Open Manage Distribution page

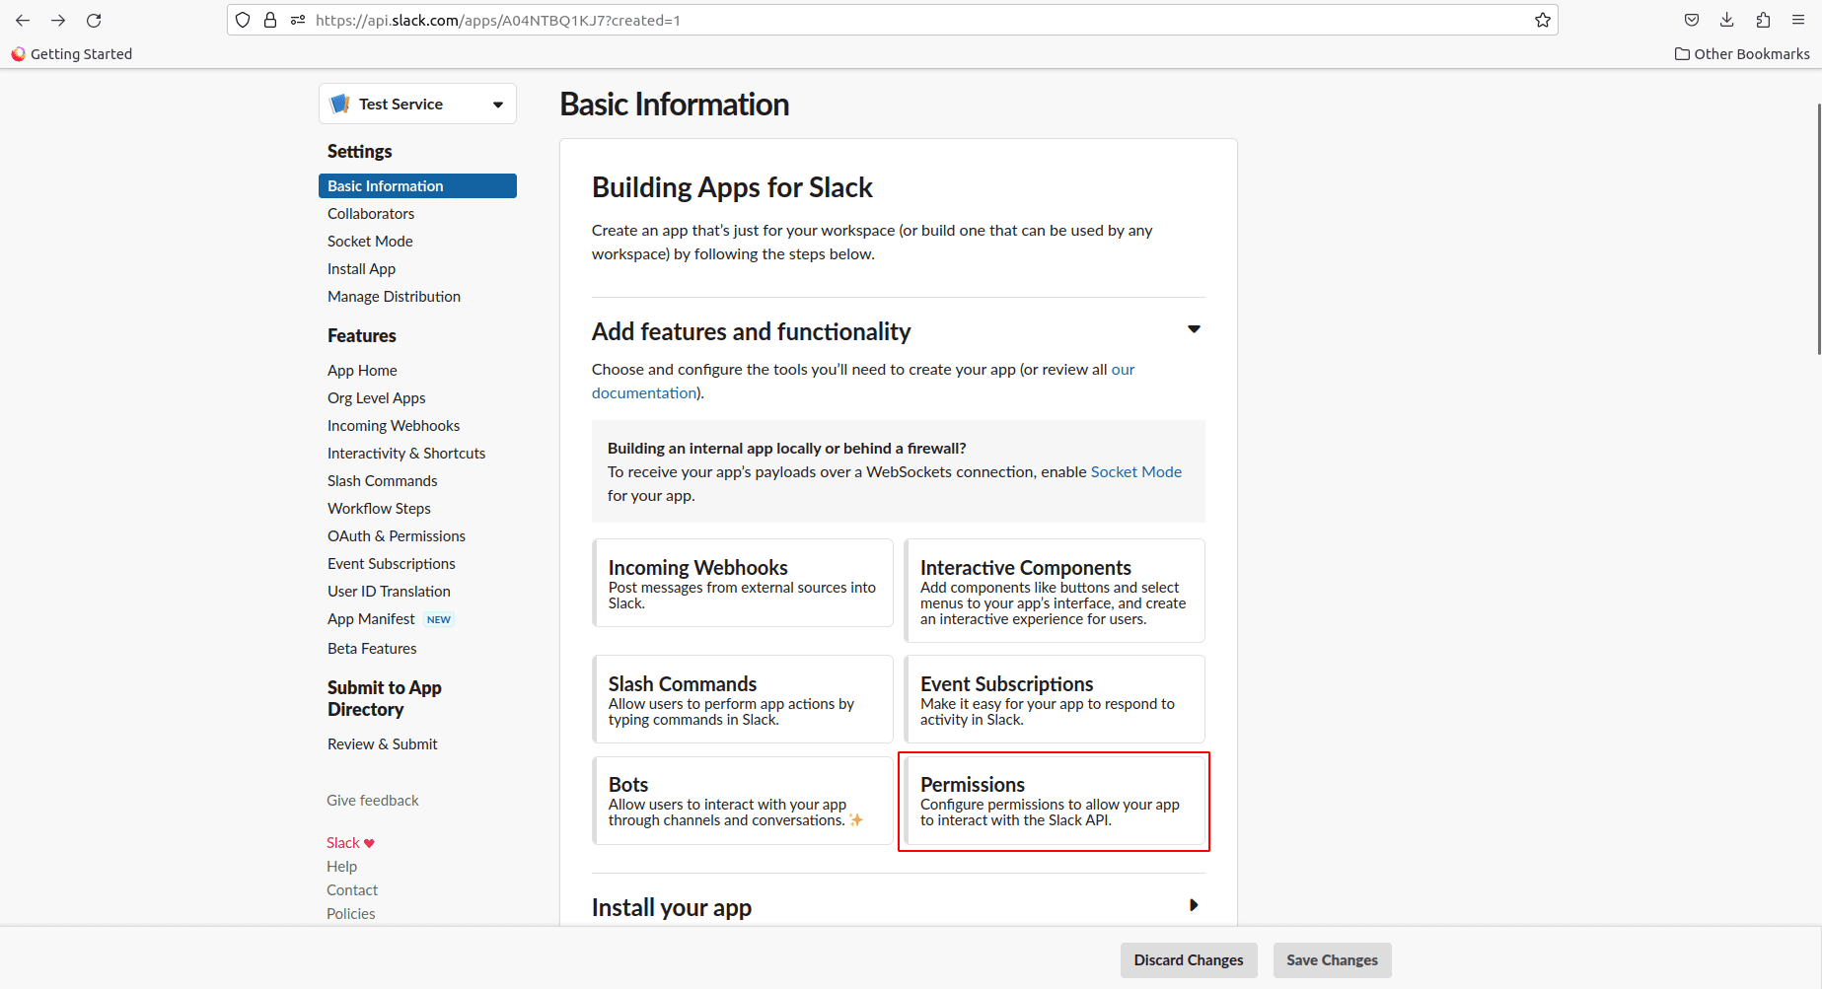[394, 297]
